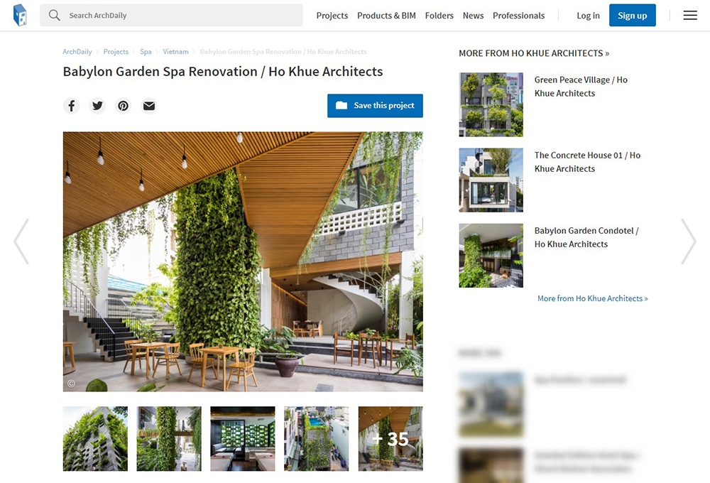Share project on Twitter
The image size is (710, 483).
click(97, 106)
